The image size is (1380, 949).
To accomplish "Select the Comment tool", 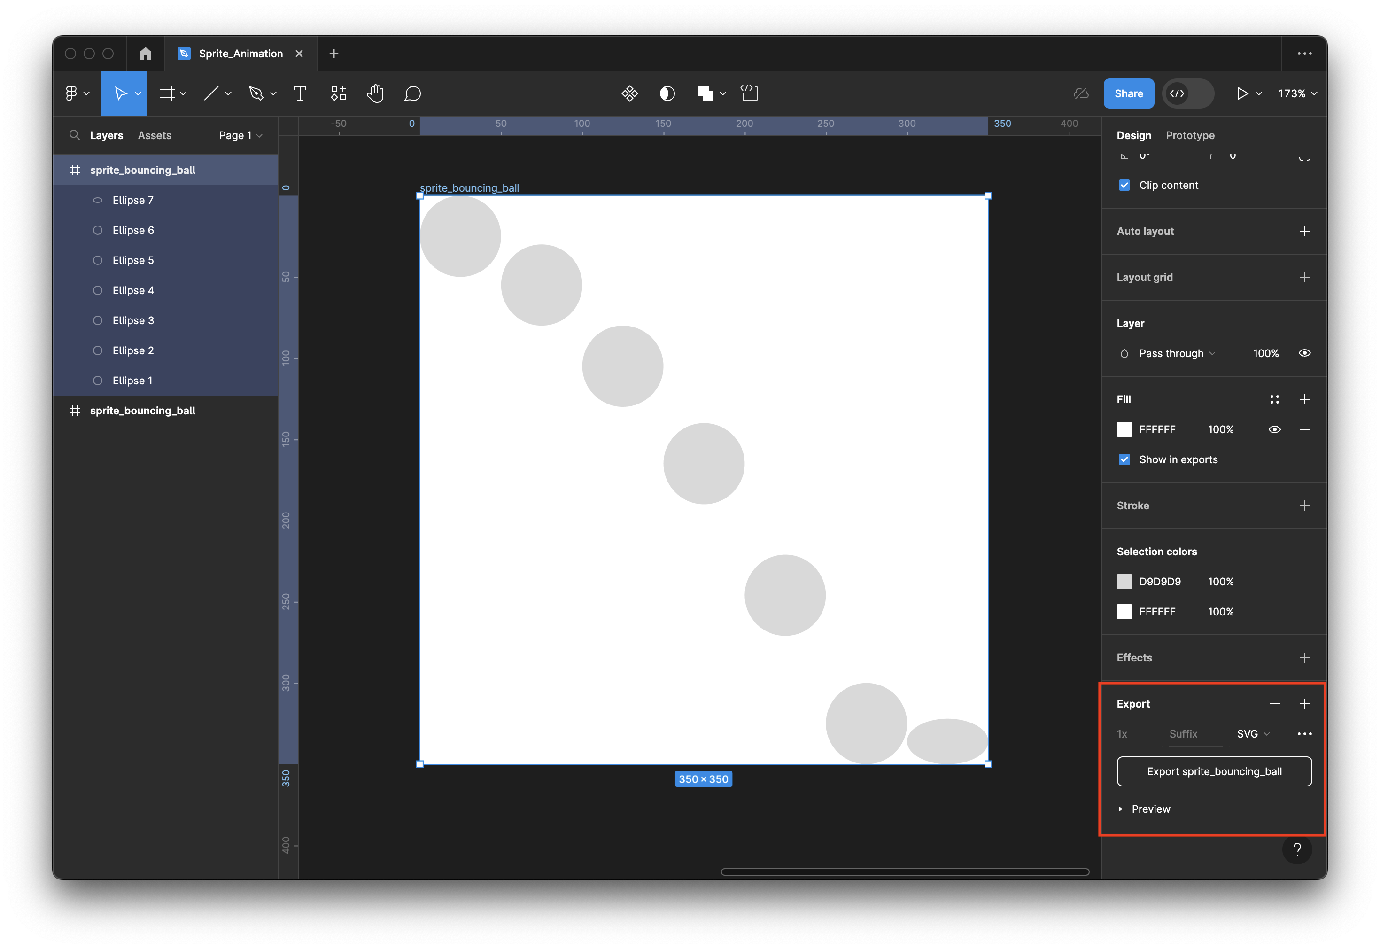I will point(412,93).
